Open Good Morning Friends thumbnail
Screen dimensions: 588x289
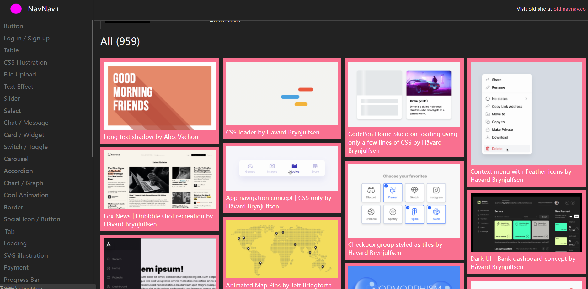point(160,96)
